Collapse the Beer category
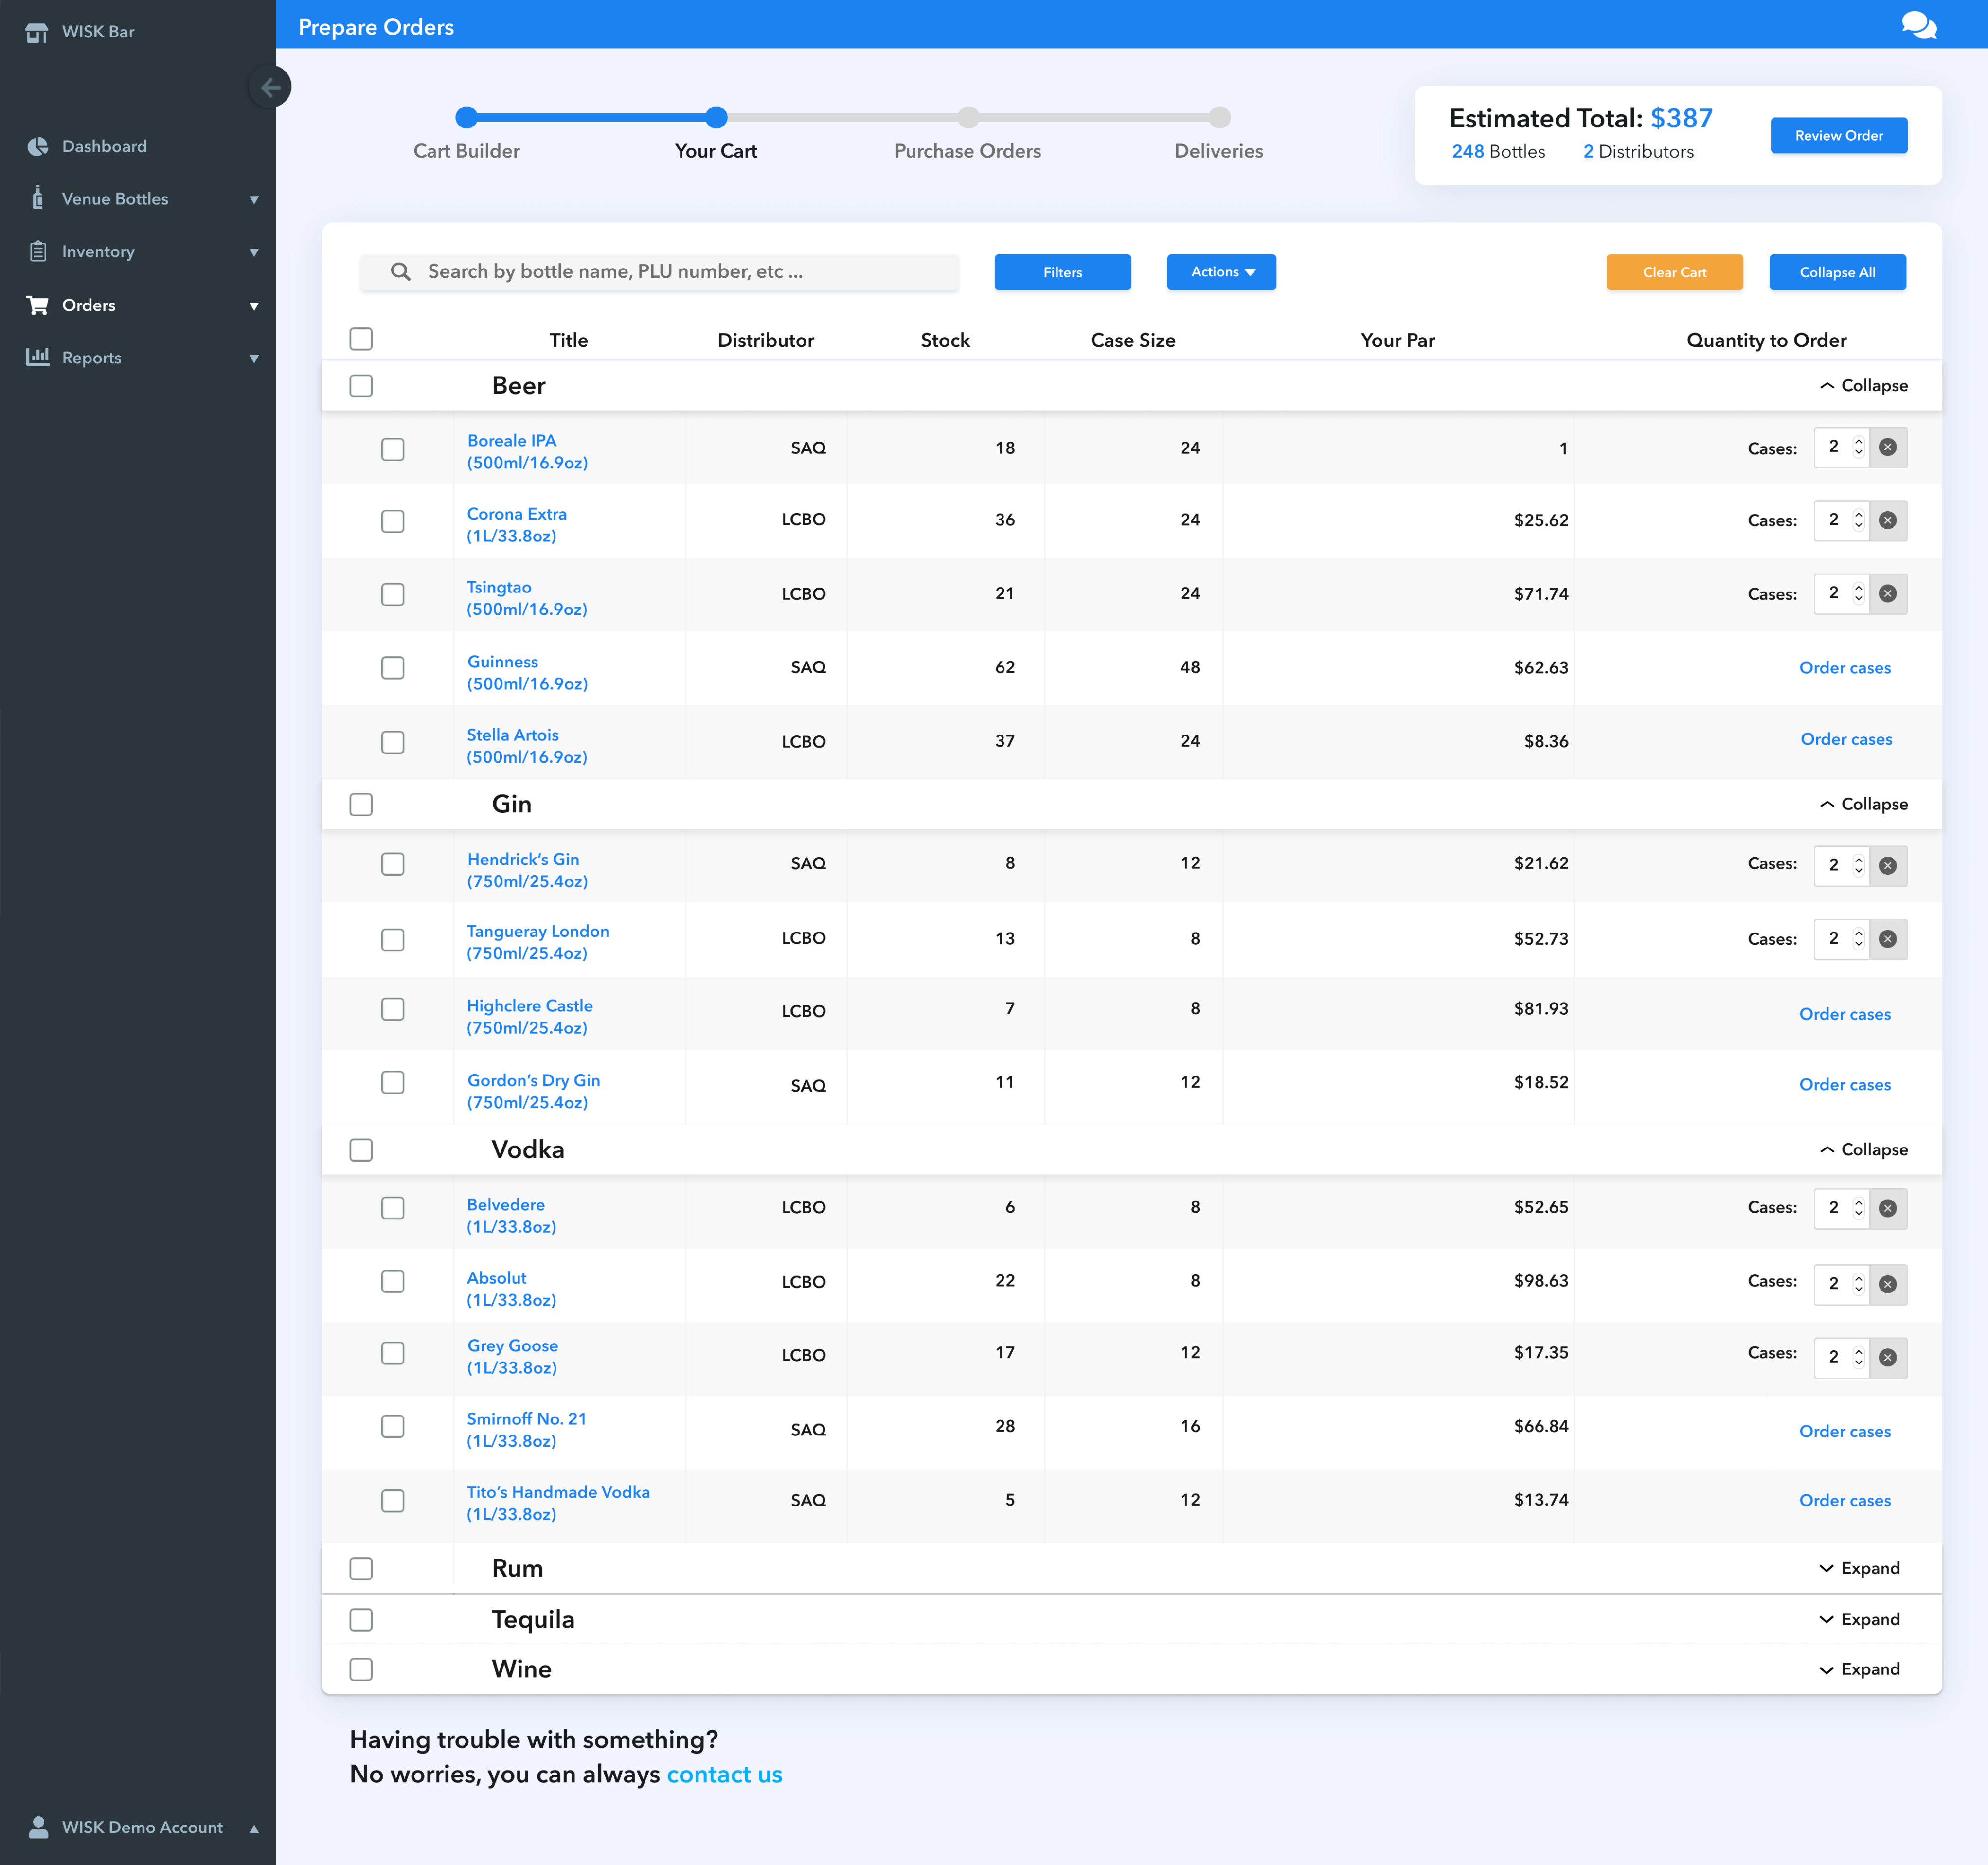Screen dimensions: 1988x1865 pyautogui.click(x=1863, y=386)
